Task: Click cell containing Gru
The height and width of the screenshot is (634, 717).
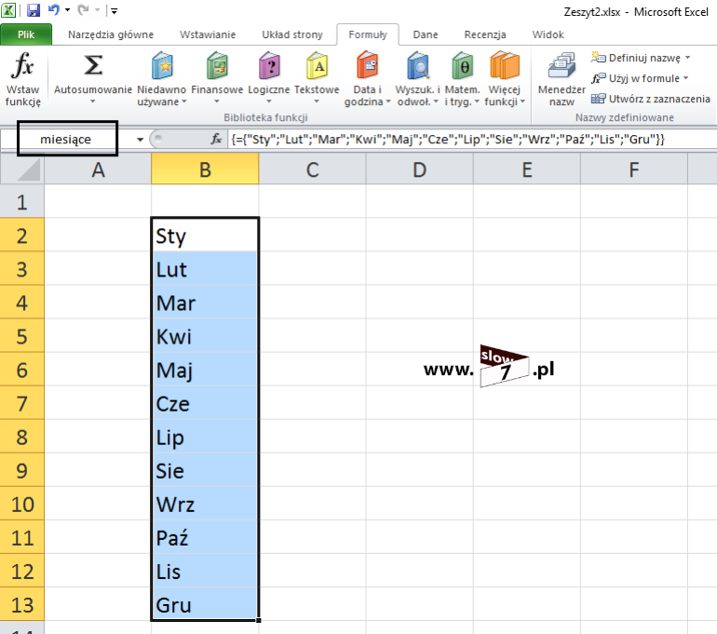Action: pos(205,605)
